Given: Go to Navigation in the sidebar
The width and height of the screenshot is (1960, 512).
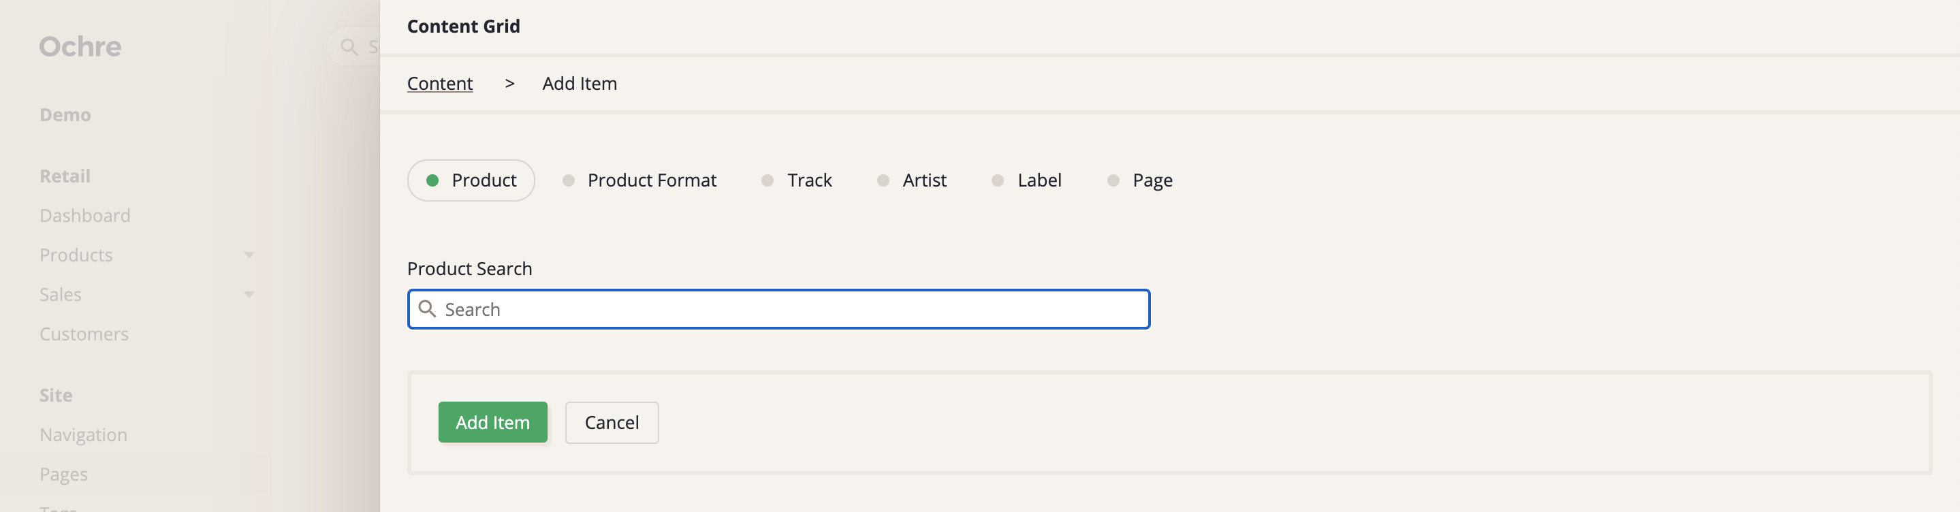Looking at the screenshot, I should [84, 435].
